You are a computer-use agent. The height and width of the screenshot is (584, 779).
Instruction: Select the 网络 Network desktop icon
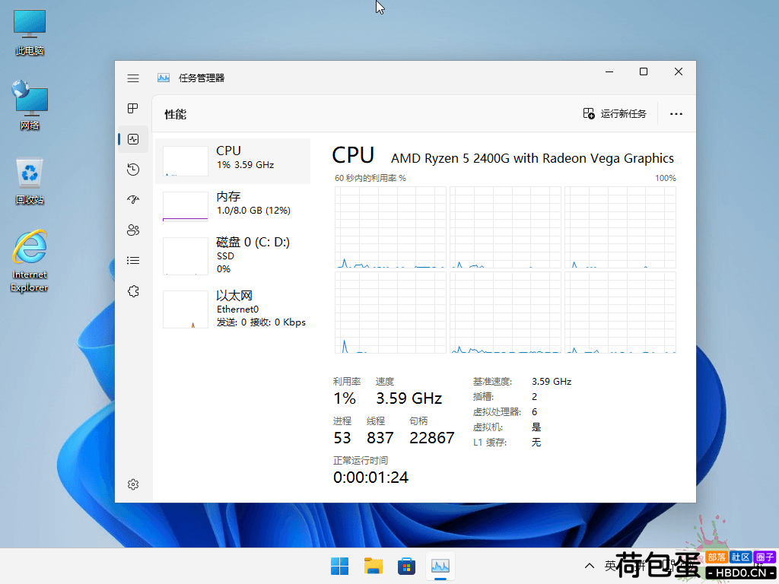pos(30,105)
